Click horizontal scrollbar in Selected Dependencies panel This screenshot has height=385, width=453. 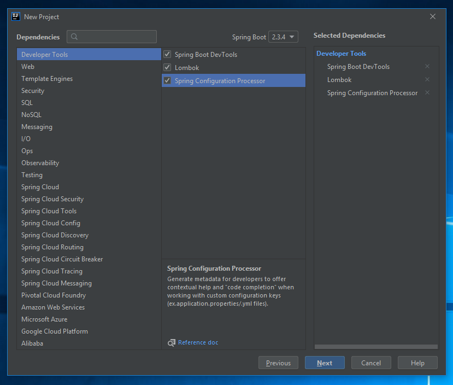click(x=376, y=347)
